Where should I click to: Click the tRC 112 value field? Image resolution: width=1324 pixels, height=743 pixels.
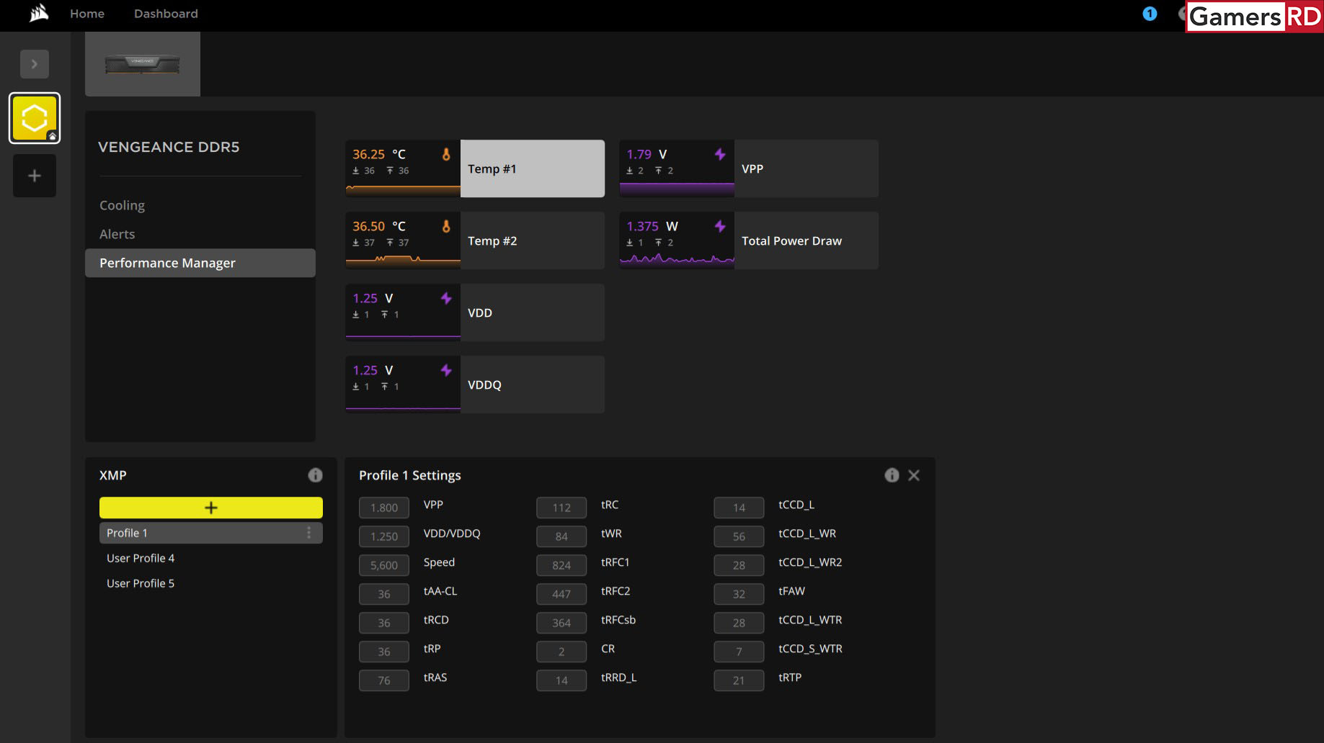pyautogui.click(x=561, y=508)
